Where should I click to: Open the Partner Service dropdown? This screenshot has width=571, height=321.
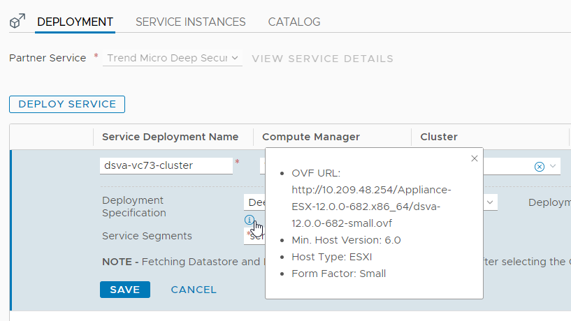[x=173, y=59]
